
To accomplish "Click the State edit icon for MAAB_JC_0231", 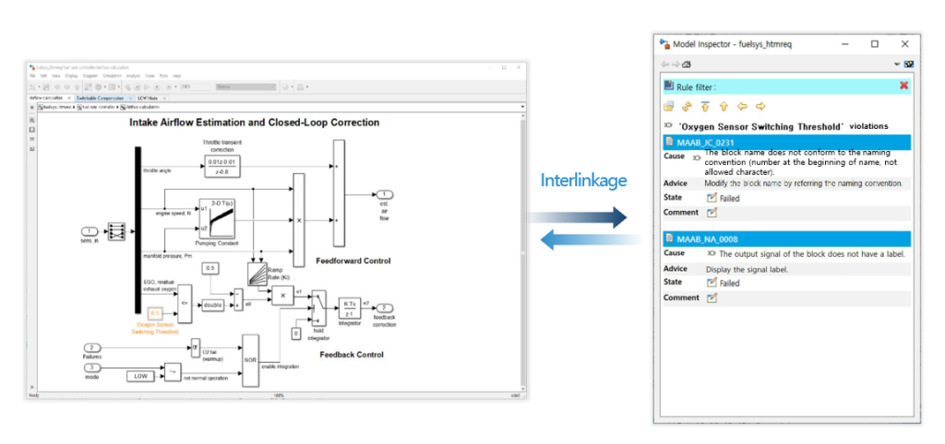I will coord(712,198).
